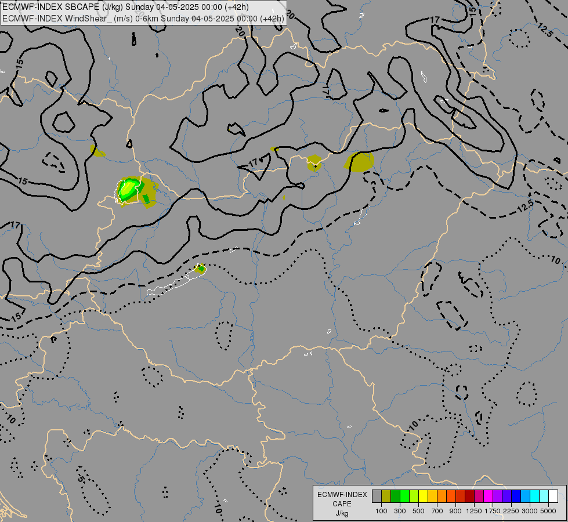Click the legend tick label 1250
Viewport: 568px width, 522px height.
(474, 511)
